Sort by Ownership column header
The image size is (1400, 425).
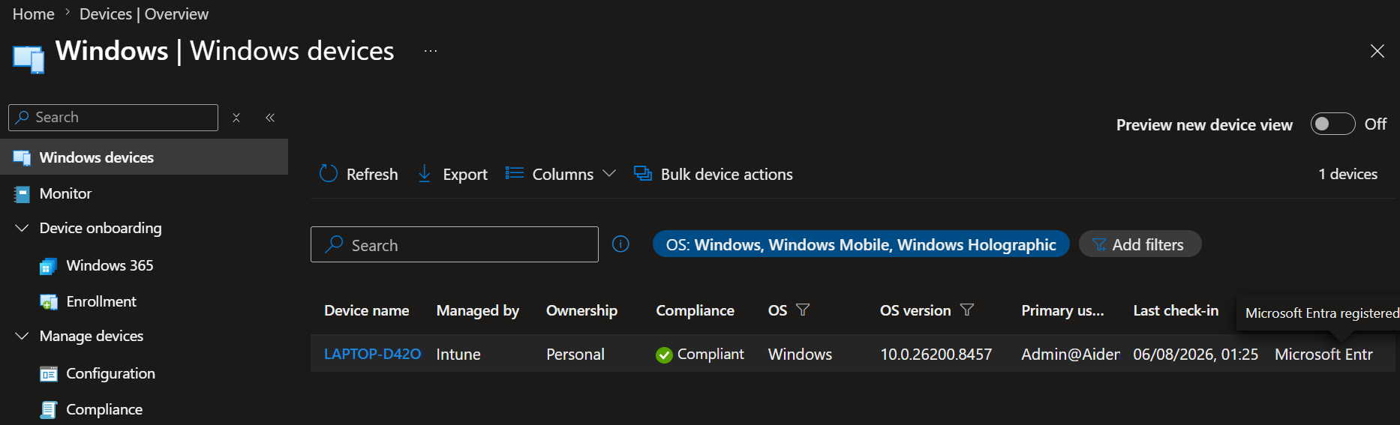coord(582,310)
